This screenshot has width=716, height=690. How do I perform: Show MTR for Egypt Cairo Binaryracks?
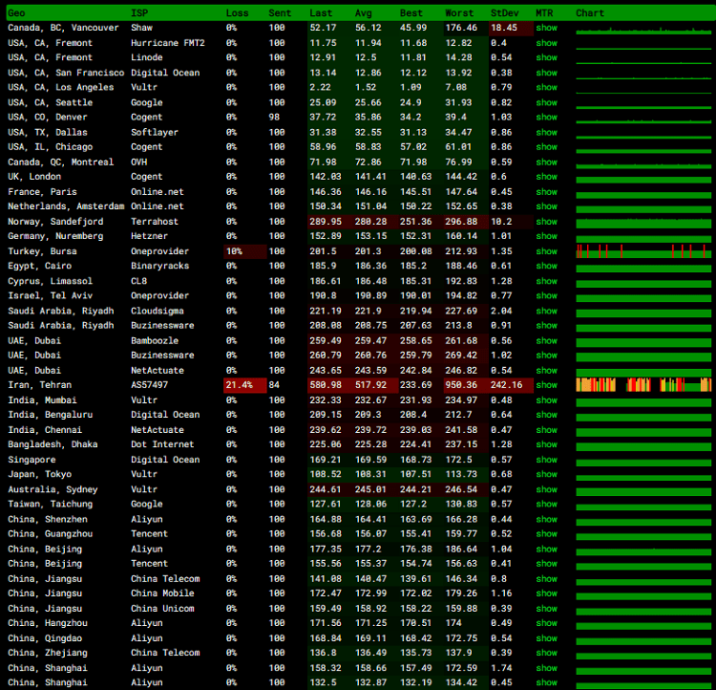click(x=547, y=266)
